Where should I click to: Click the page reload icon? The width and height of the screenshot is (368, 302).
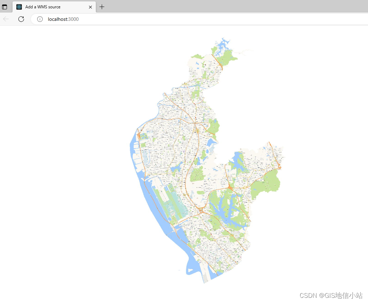[21, 19]
